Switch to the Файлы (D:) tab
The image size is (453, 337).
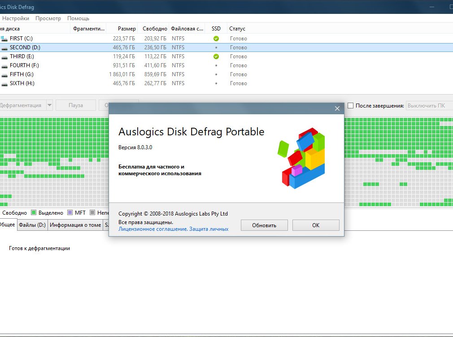pos(32,225)
